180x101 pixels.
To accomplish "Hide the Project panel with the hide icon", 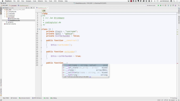I will (x=34, y=8).
